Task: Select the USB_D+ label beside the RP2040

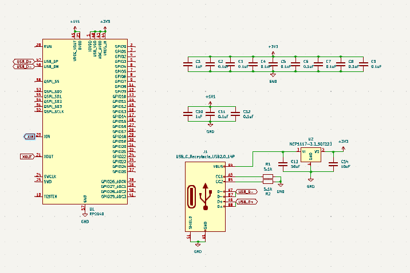Action: coord(24,61)
